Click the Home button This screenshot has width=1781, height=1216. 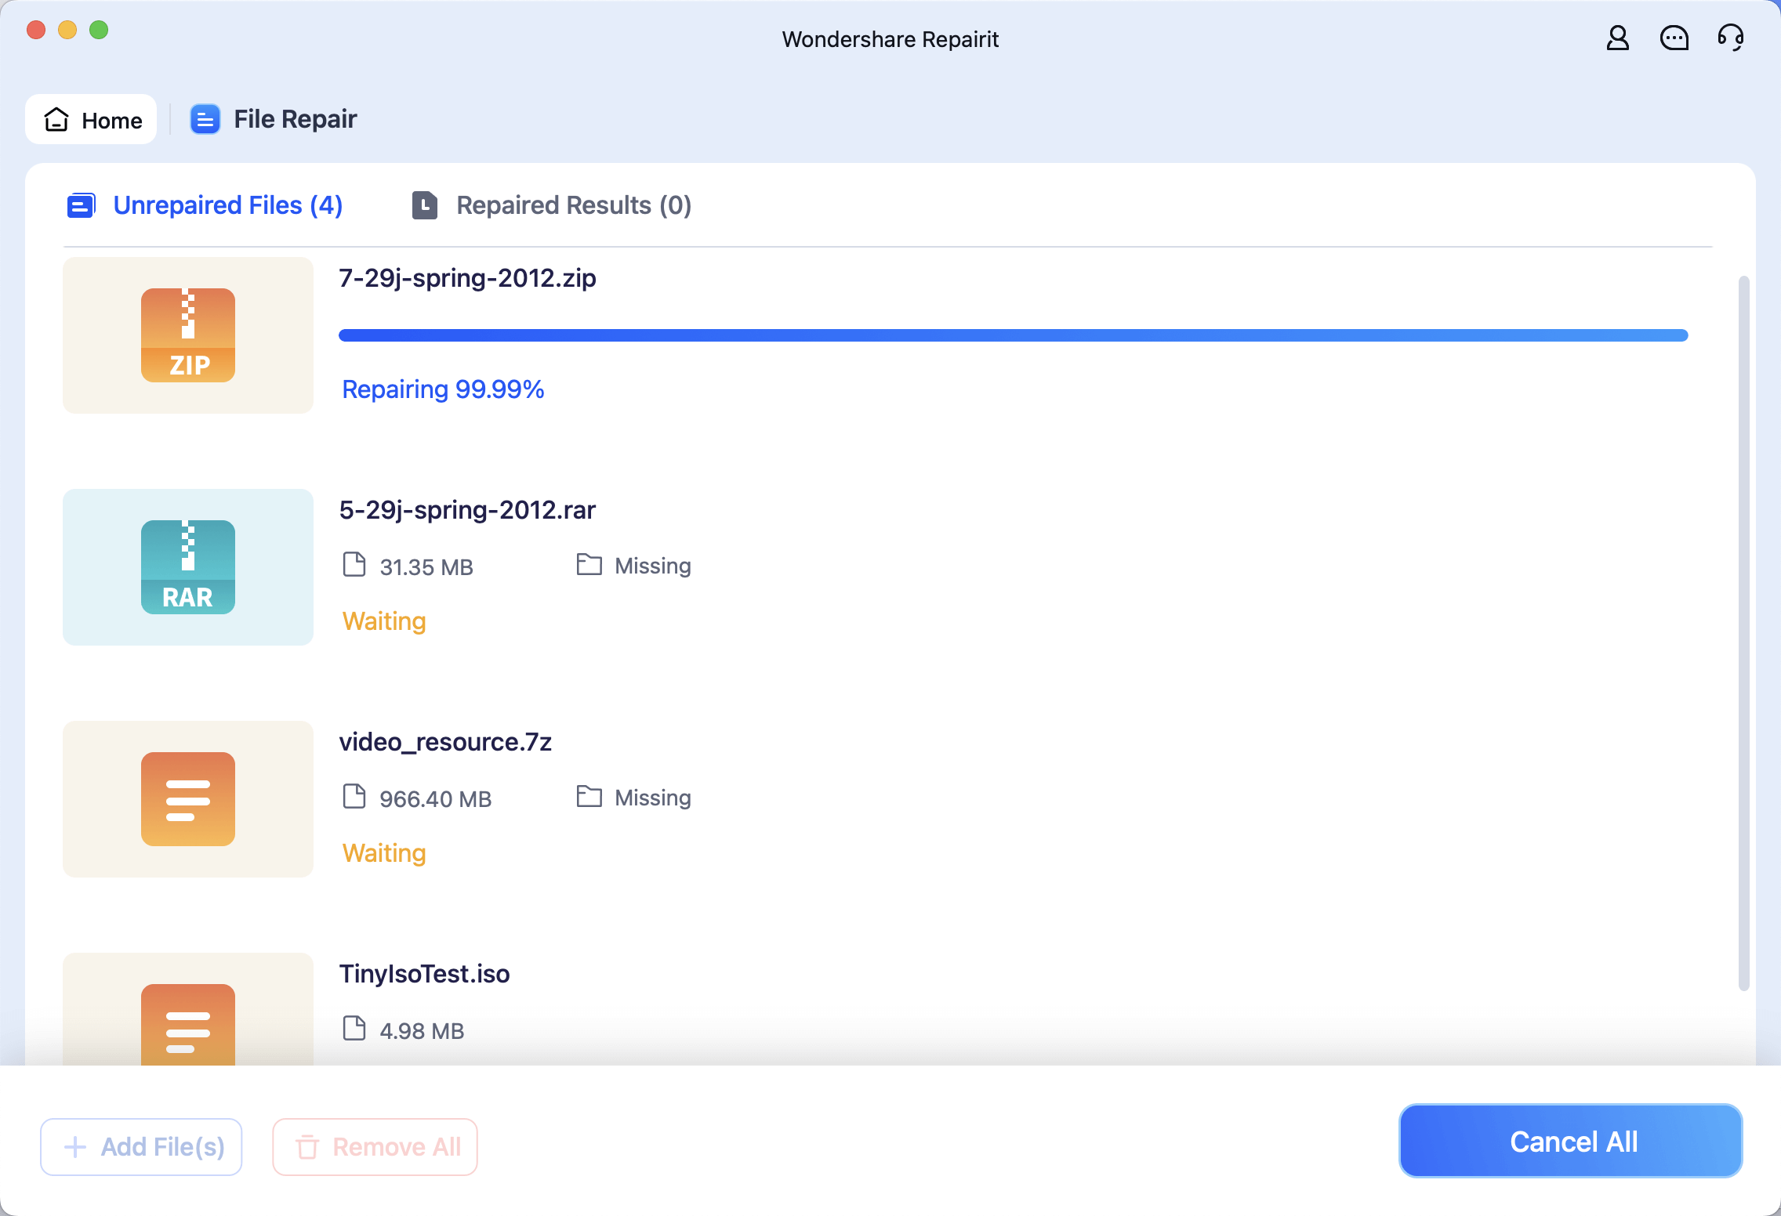[91, 119]
